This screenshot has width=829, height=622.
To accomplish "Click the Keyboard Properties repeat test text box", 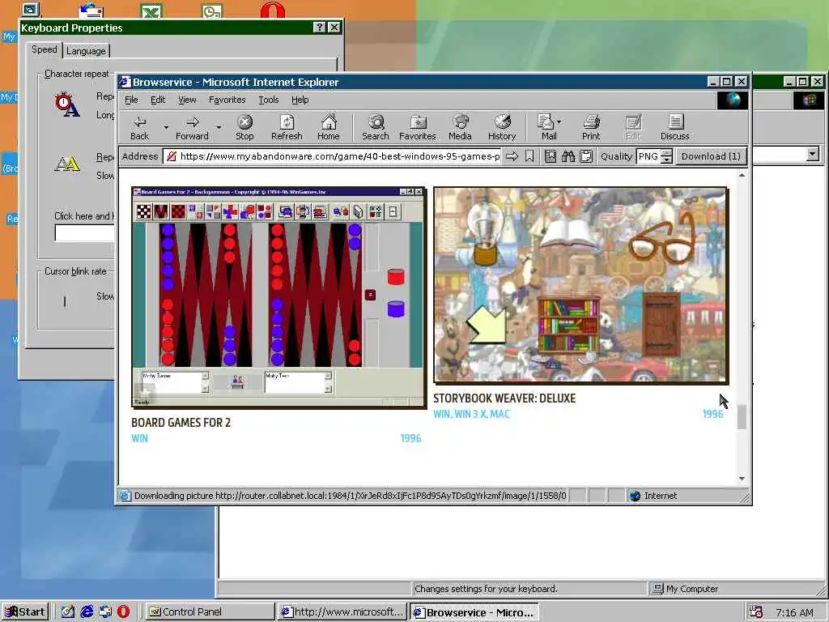I will click(84, 232).
